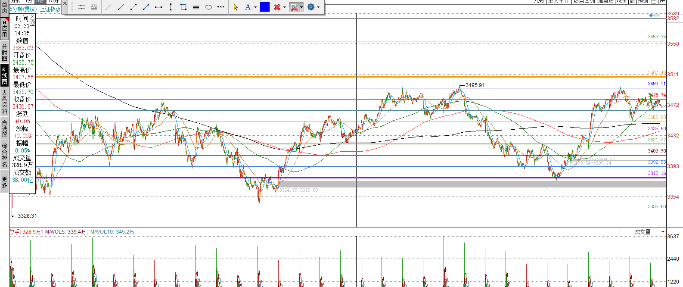Switch to 15分 period tab

tap(53, 2)
